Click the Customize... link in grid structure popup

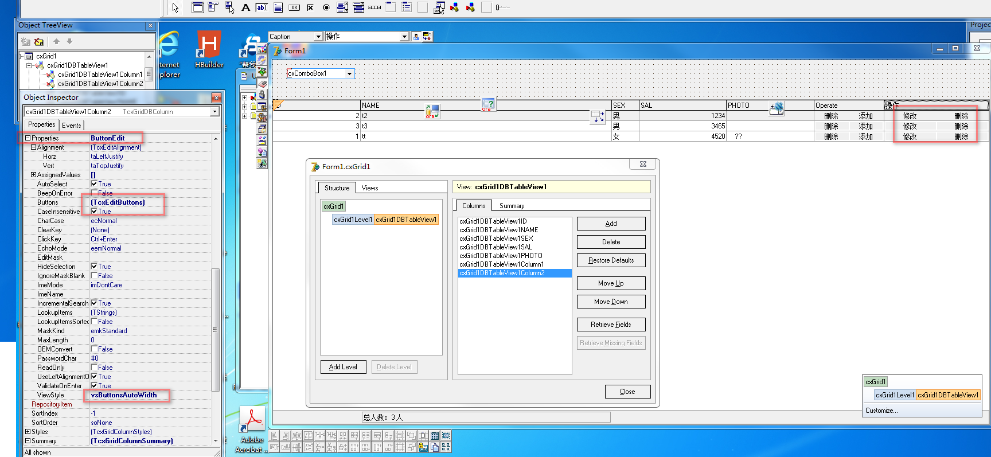881,411
